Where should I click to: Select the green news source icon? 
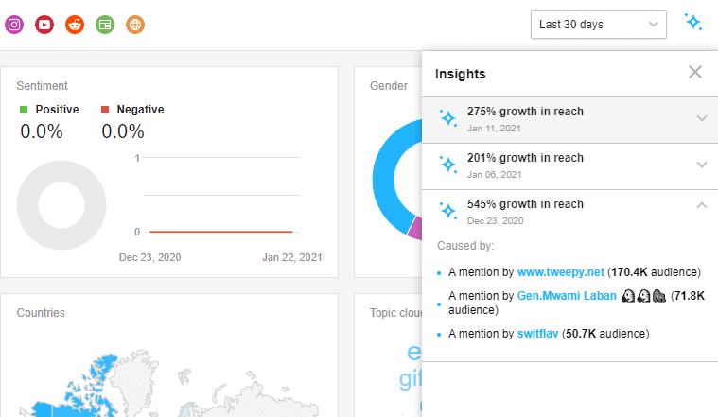point(105,25)
